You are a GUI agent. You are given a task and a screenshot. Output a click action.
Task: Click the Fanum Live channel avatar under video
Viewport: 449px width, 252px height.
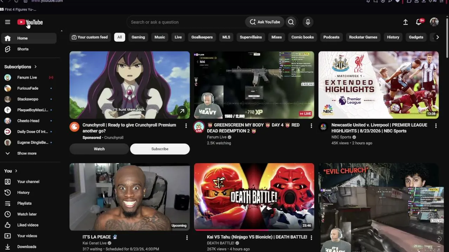pyautogui.click(x=199, y=127)
